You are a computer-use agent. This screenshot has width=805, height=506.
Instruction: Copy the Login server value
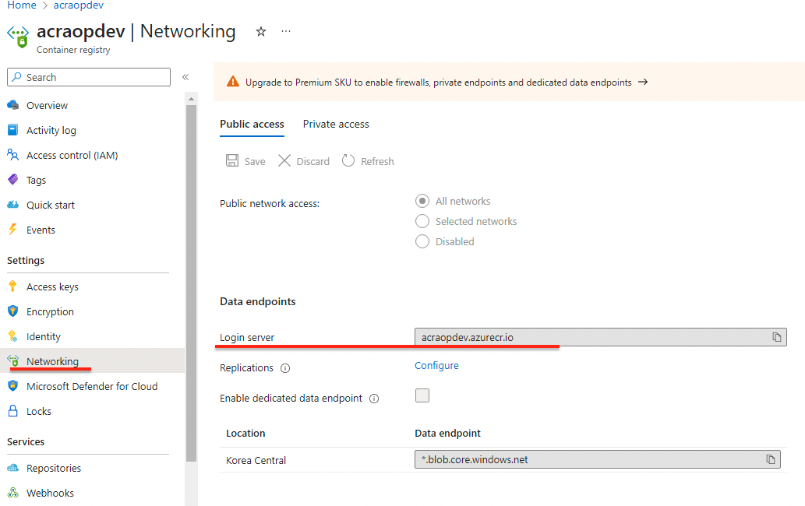(777, 337)
